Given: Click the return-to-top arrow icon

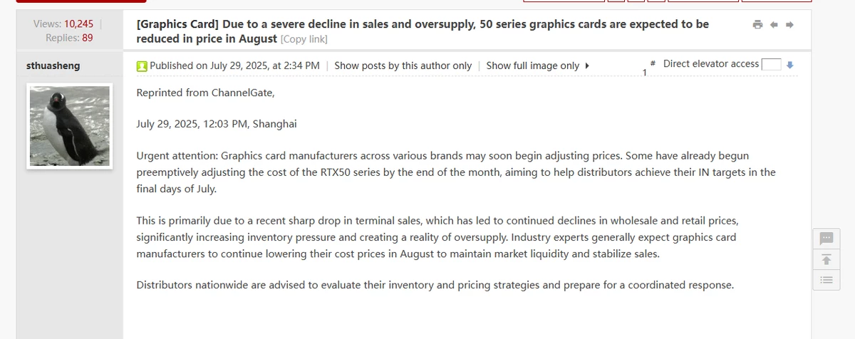Looking at the screenshot, I should click(x=826, y=259).
